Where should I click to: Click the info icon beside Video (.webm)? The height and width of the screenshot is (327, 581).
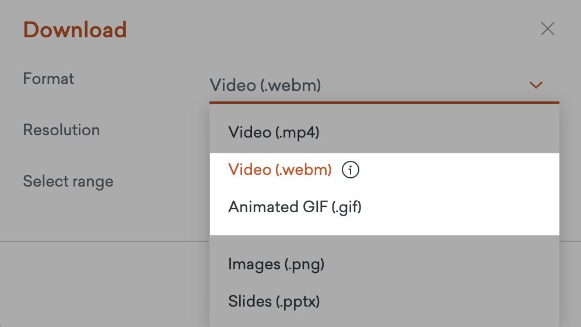pos(350,170)
